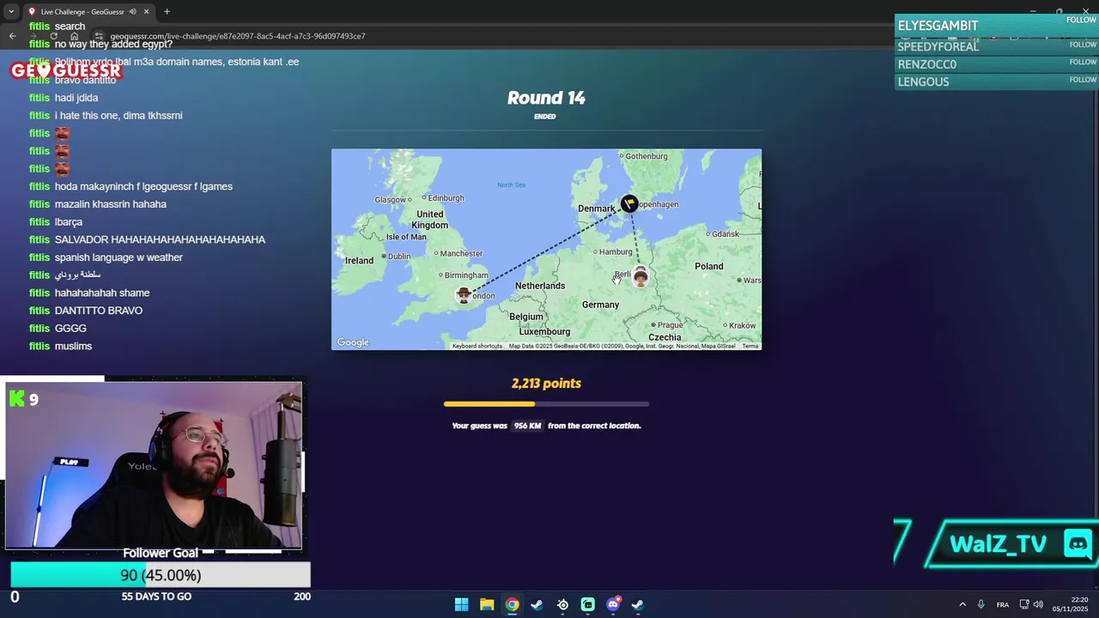Click the Follower Goal progress bar
This screenshot has height=618, width=1099.
pos(161,575)
